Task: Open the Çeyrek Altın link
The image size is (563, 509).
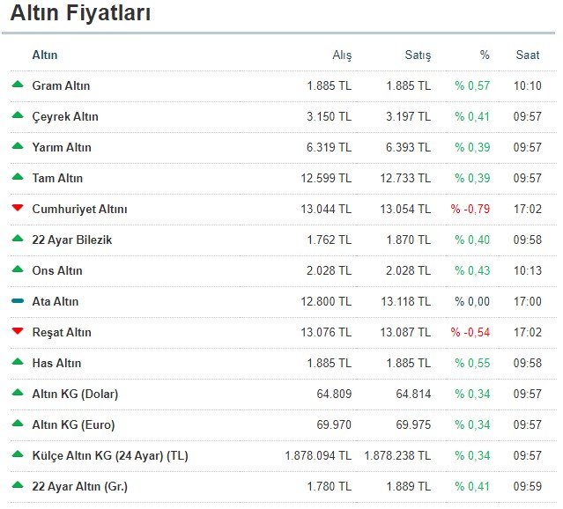Action: coord(65,116)
